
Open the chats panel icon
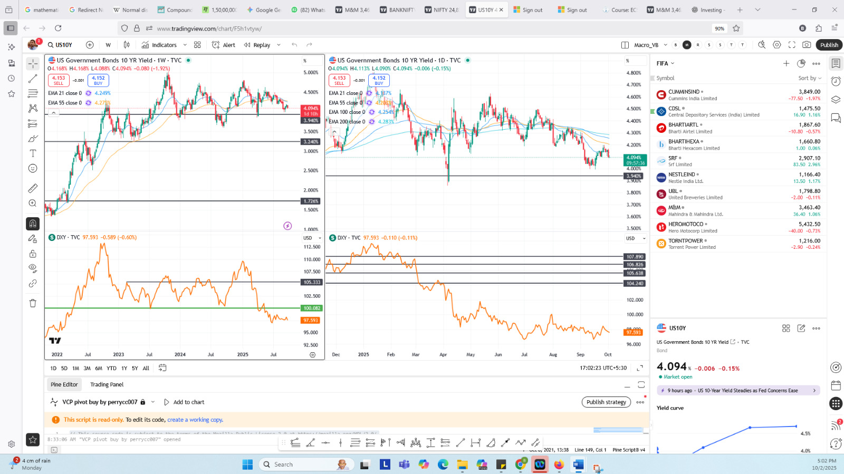[x=836, y=117]
